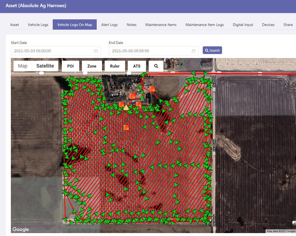This screenshot has width=296, height=236.
Task: Switch the map to Map view
Action: 23,66
